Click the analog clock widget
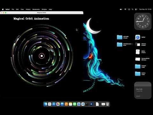 point(143,21)
